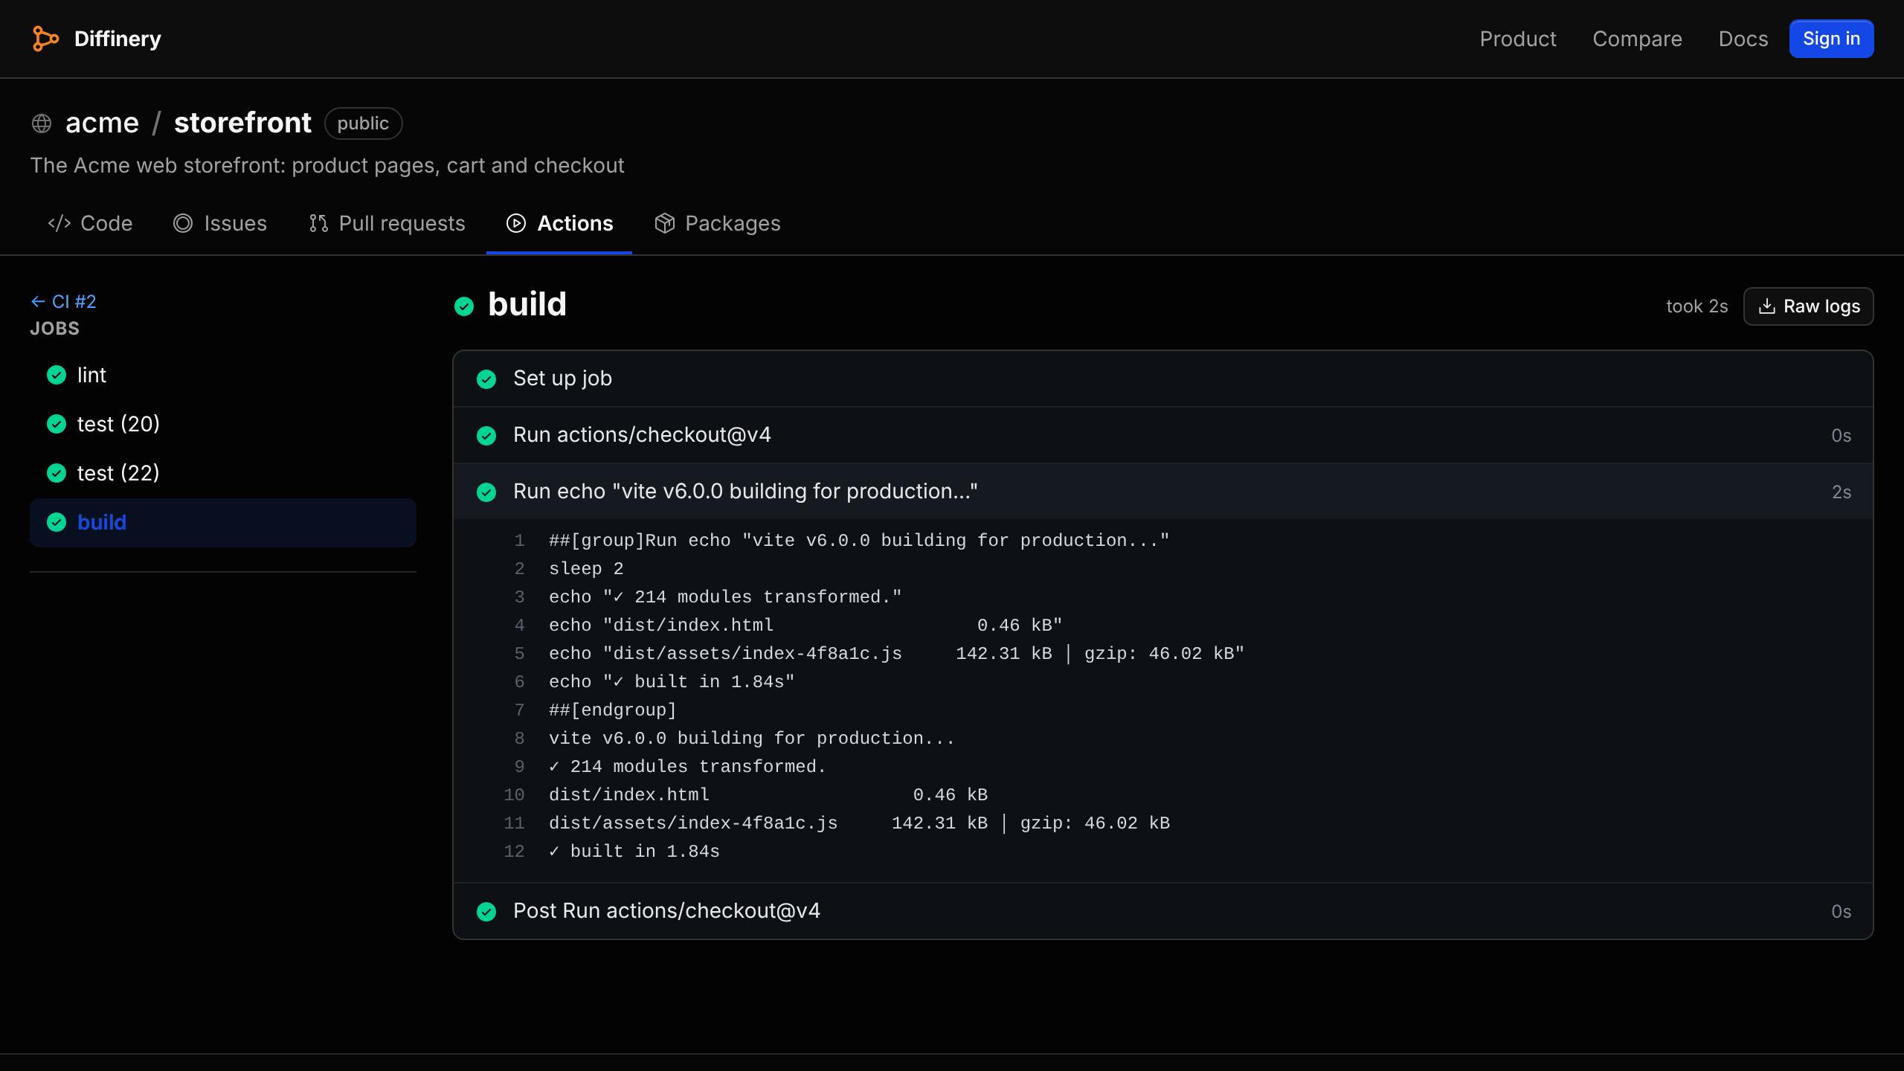Click the test (22) job success check icon

coord(57,473)
